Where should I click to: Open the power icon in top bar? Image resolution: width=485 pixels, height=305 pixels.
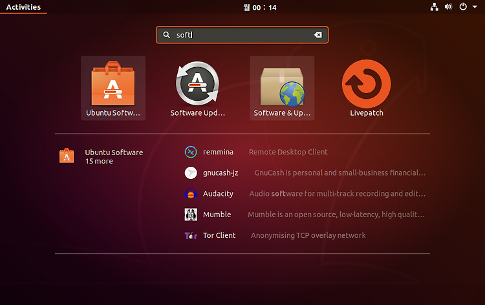click(x=463, y=7)
